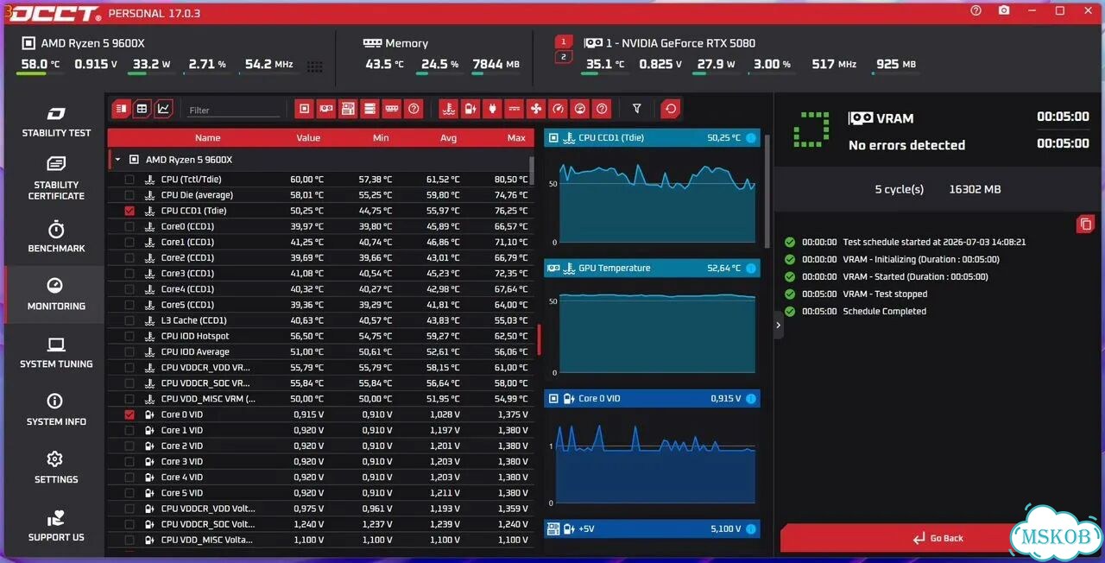The image size is (1105, 563).
Task: Switch to the list view mode icon
Action: pos(121,109)
